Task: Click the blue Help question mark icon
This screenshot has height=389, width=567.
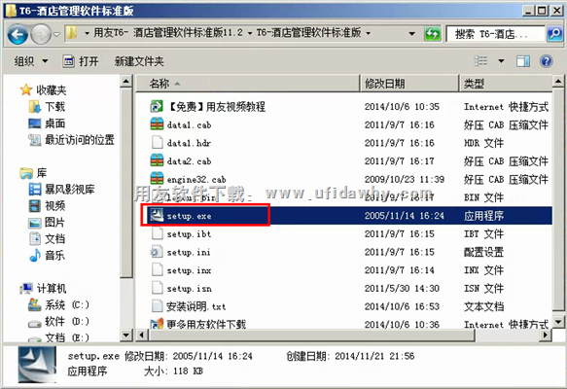Action: (546, 61)
